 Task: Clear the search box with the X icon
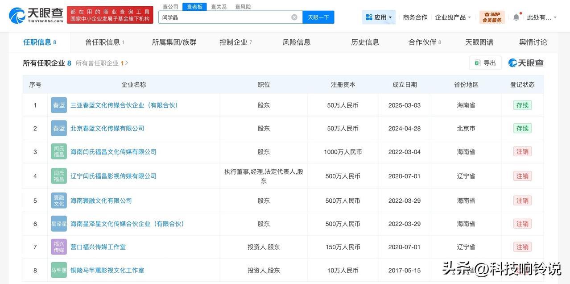(x=294, y=17)
